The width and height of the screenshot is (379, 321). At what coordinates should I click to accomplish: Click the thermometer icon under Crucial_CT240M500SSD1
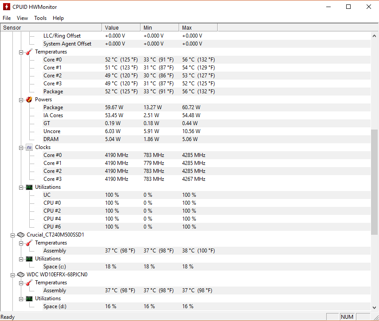pyautogui.click(x=29, y=243)
